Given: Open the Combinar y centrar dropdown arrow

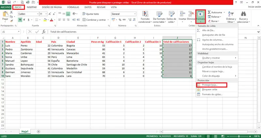Looking at the screenshot, I should click(108, 20).
